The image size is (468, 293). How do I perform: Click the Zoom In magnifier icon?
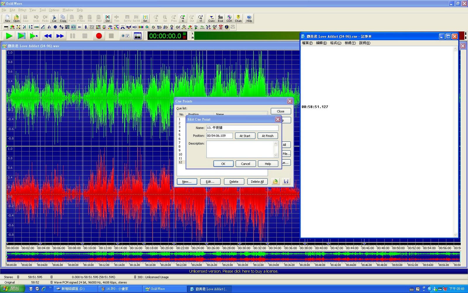pyautogui.click(x=183, y=18)
